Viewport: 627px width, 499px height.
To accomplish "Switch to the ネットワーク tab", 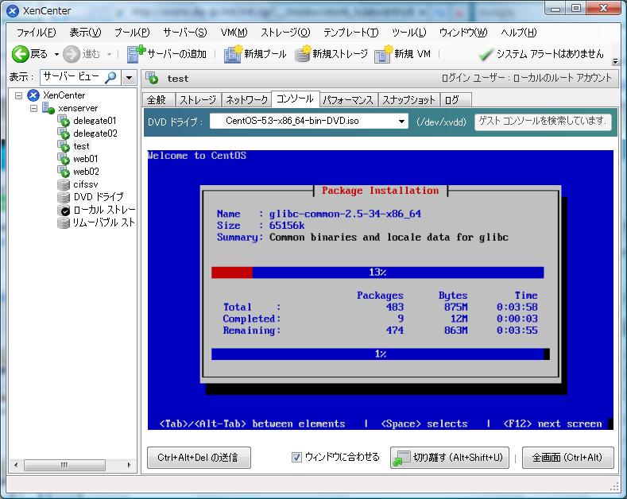I will click(246, 100).
